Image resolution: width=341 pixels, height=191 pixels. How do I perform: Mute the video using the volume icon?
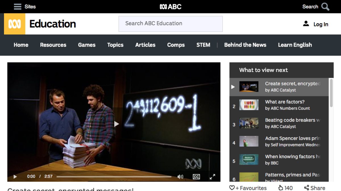coord(180,176)
